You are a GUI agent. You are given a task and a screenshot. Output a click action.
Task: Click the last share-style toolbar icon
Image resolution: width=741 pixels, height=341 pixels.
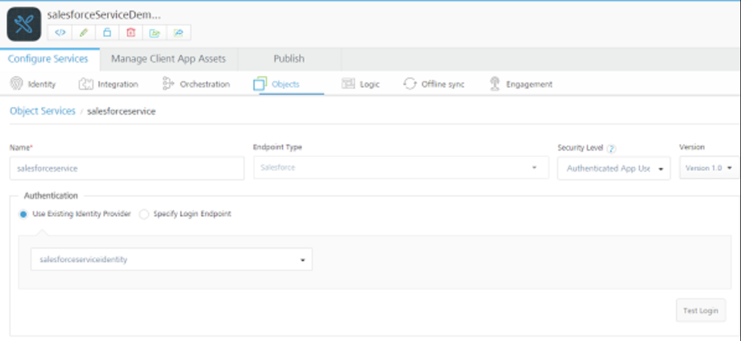click(178, 33)
